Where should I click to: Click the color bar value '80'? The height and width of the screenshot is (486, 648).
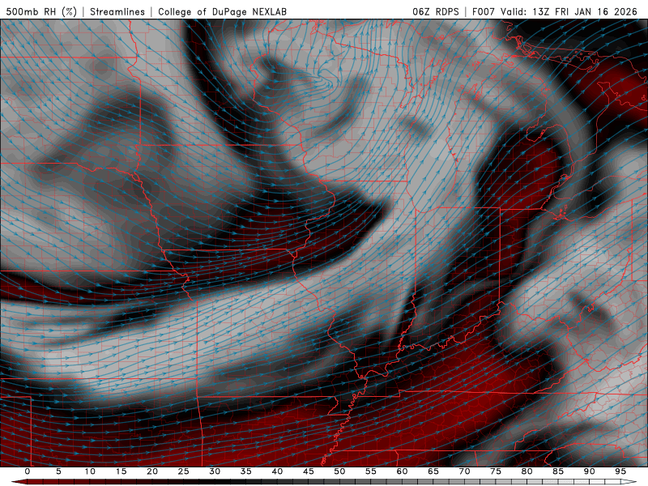[x=526, y=471]
